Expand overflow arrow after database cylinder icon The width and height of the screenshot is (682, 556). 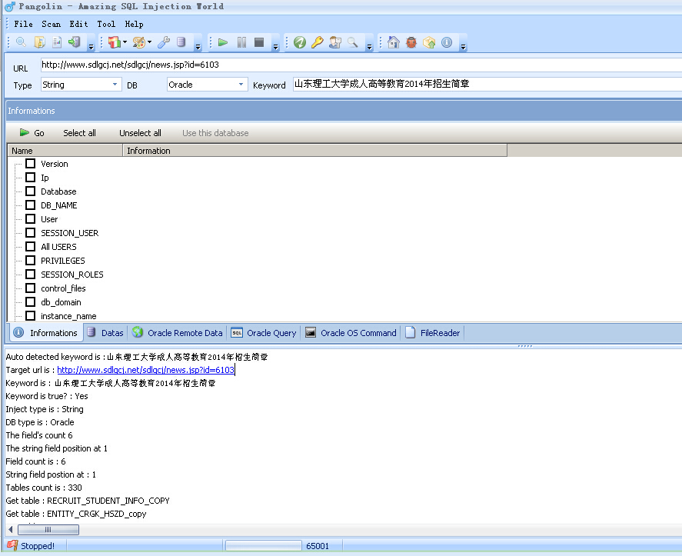point(198,46)
